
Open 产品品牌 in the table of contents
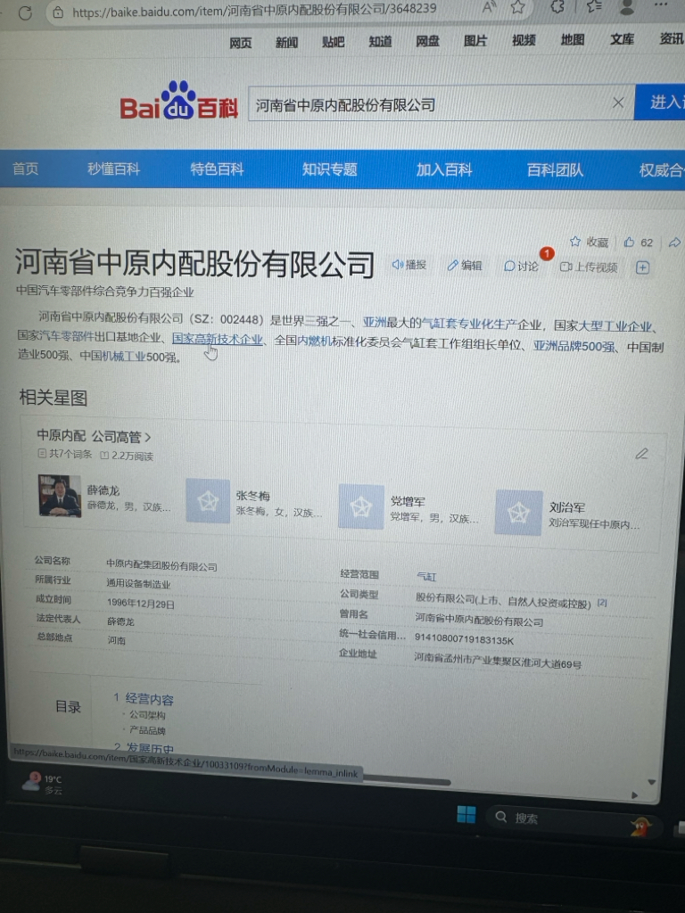point(147,730)
